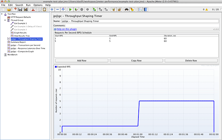Click the Save As toolbar icon
Image resolution: width=222 pixels, height=140 pixels.
pyautogui.click(x=26, y=10)
